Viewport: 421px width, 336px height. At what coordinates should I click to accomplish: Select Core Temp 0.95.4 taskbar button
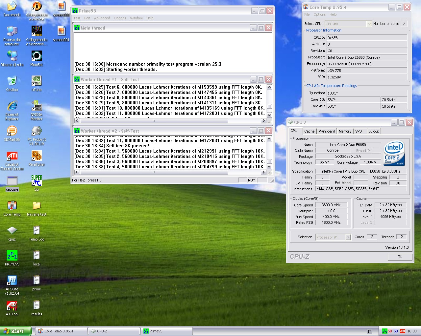(x=61, y=331)
